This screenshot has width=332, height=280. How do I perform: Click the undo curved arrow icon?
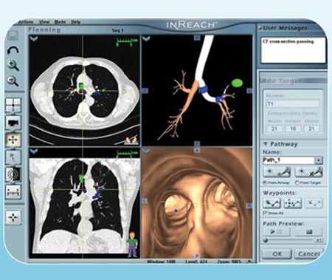pyautogui.click(x=13, y=50)
